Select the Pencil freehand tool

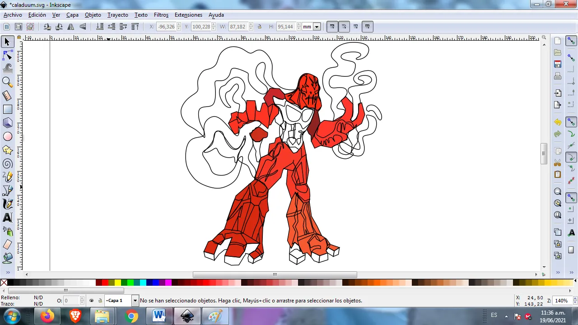7,177
